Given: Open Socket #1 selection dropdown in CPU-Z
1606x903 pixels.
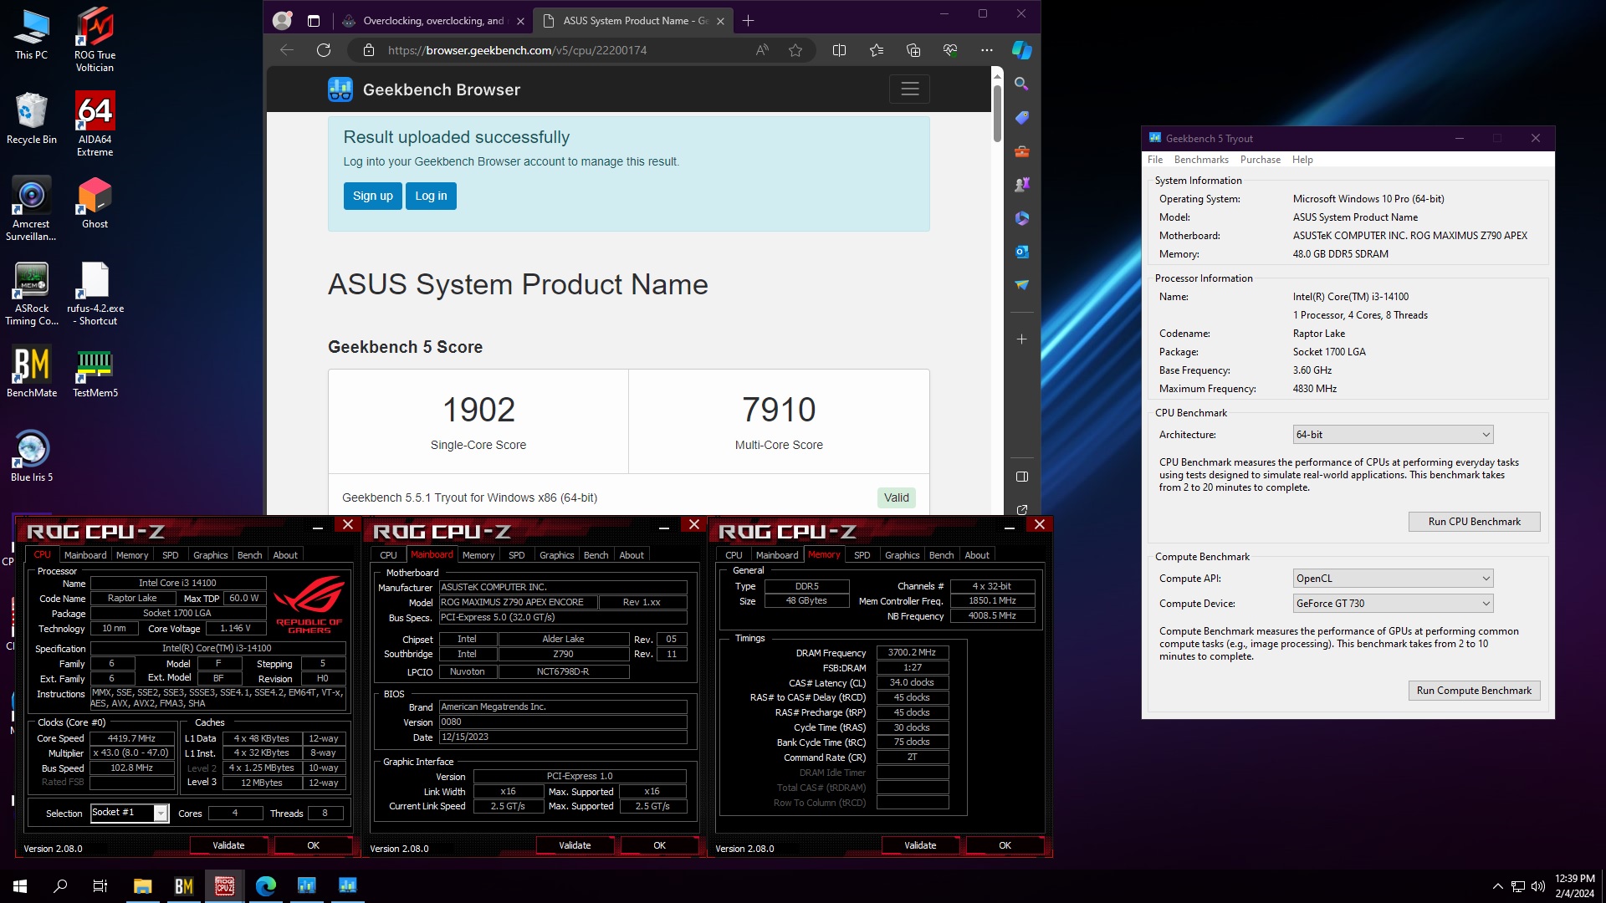Looking at the screenshot, I should pos(130,813).
